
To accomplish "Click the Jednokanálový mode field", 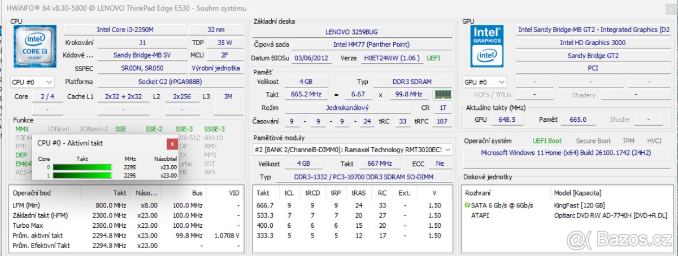I will 347,107.
